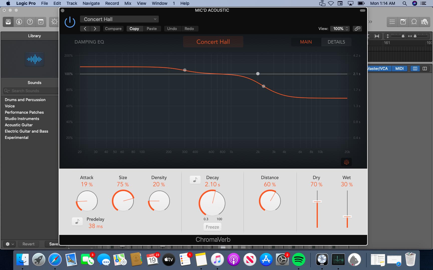Open Spotlight search in menu bar

coord(404,3)
